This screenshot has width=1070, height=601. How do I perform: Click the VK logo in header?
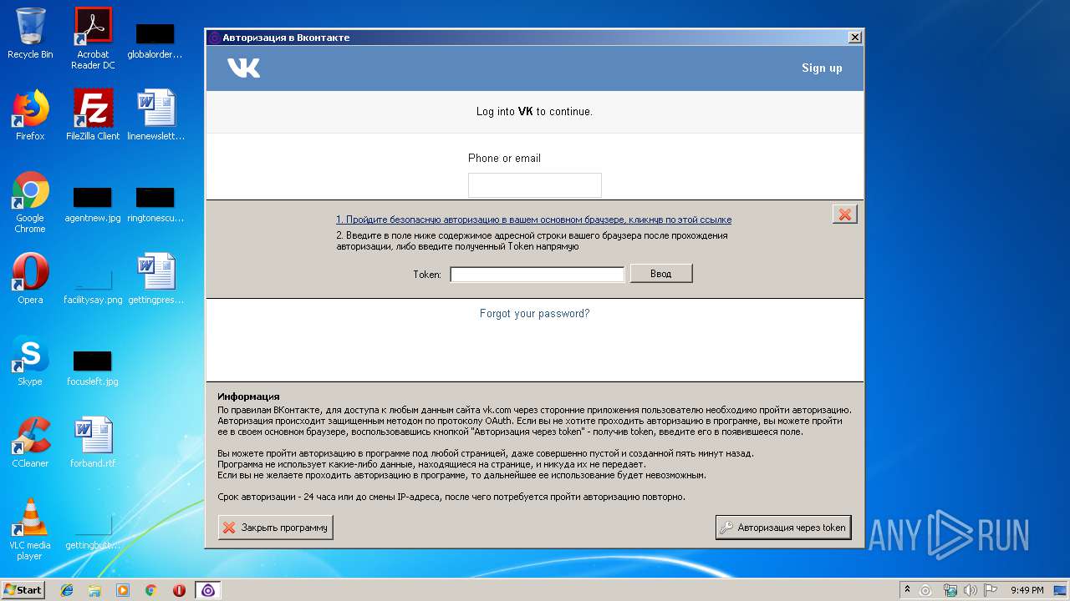(x=244, y=68)
